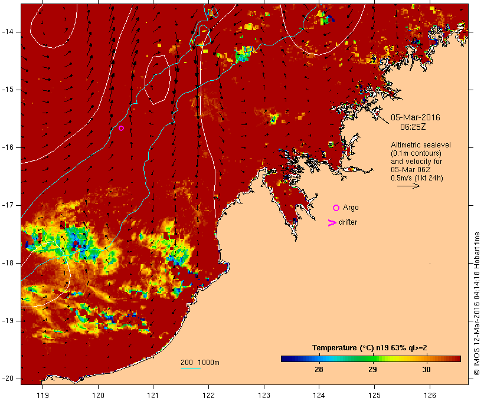Click the '0.5m/s (1kt 24h)' label

coord(417,178)
